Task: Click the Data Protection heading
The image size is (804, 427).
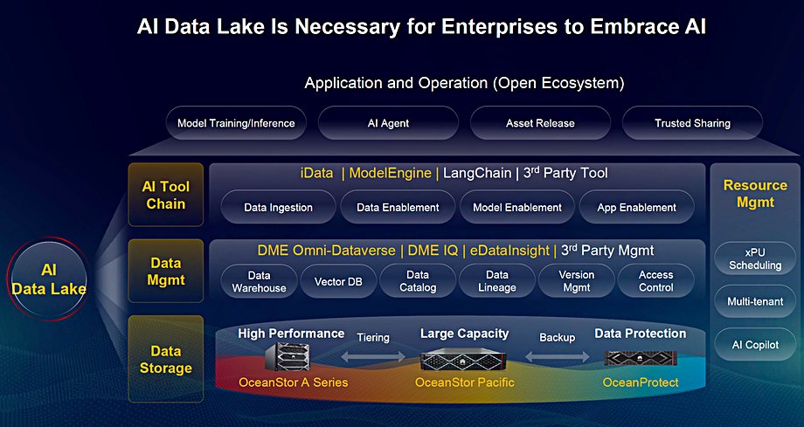Action: [641, 334]
